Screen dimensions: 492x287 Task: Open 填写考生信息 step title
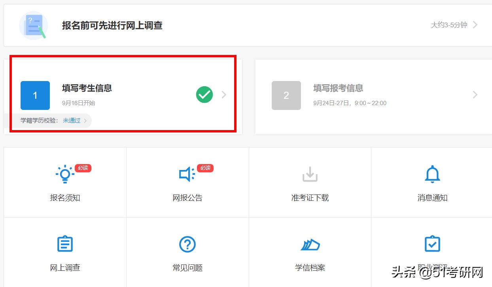coord(87,88)
